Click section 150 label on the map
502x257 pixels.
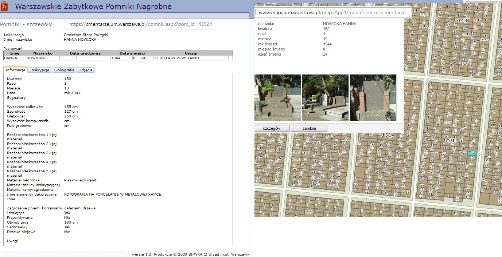450,140
